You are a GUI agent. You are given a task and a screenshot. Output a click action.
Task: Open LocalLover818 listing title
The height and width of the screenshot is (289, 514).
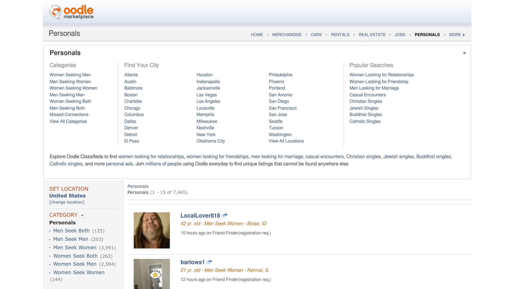(200, 215)
